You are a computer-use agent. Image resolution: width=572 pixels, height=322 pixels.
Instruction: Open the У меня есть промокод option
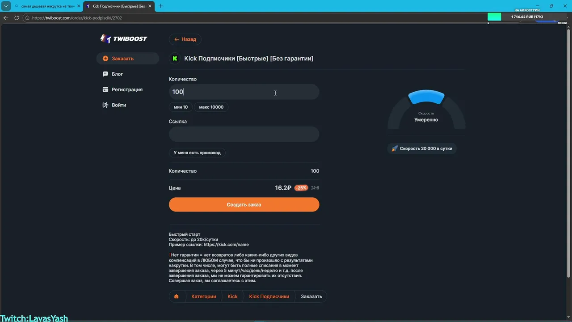(197, 153)
